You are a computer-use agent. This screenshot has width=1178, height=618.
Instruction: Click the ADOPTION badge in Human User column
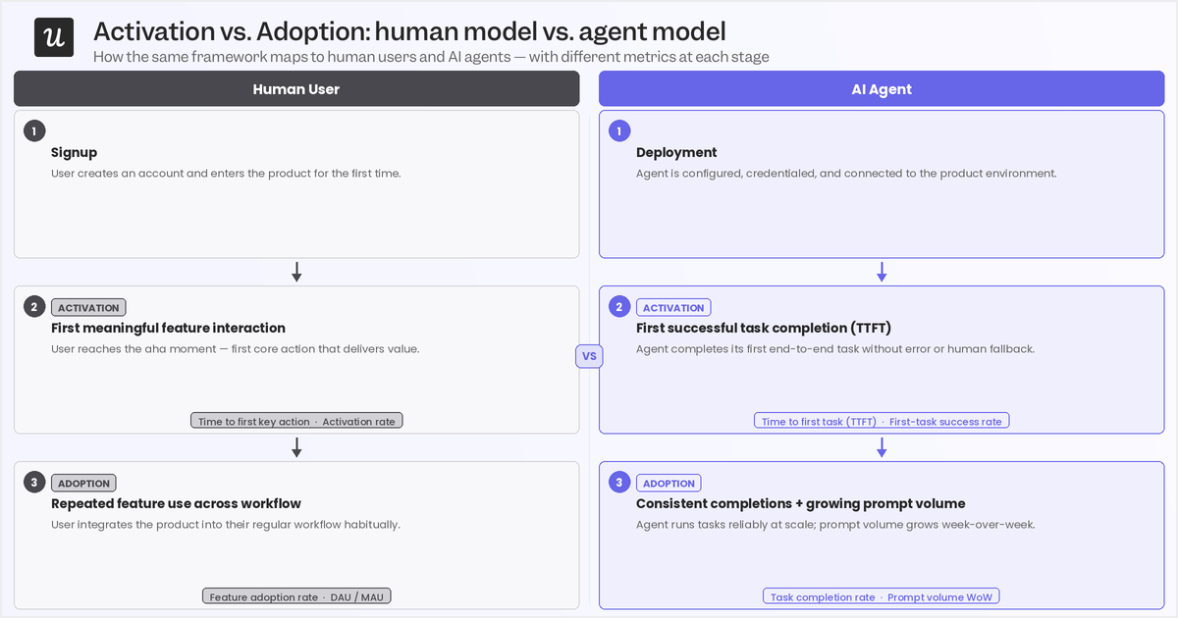coord(83,484)
